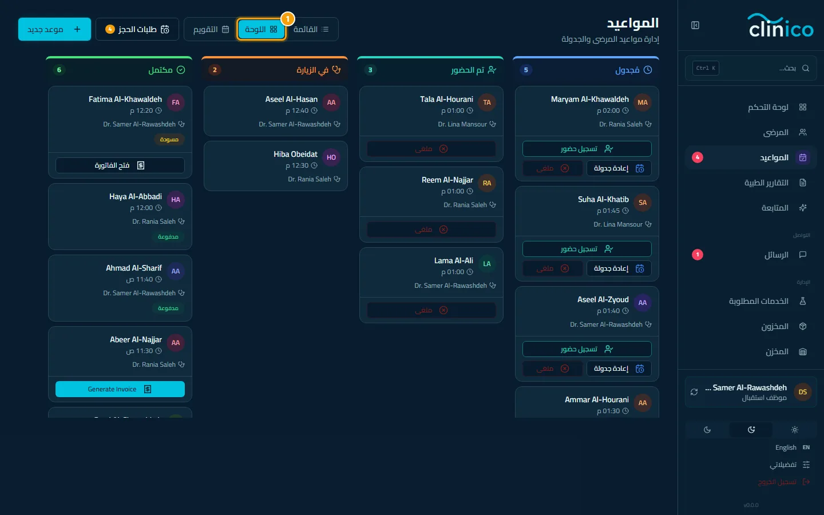824x515 pixels.
Task: Open Hiba Obeidat appointment card
Action: [276, 166]
